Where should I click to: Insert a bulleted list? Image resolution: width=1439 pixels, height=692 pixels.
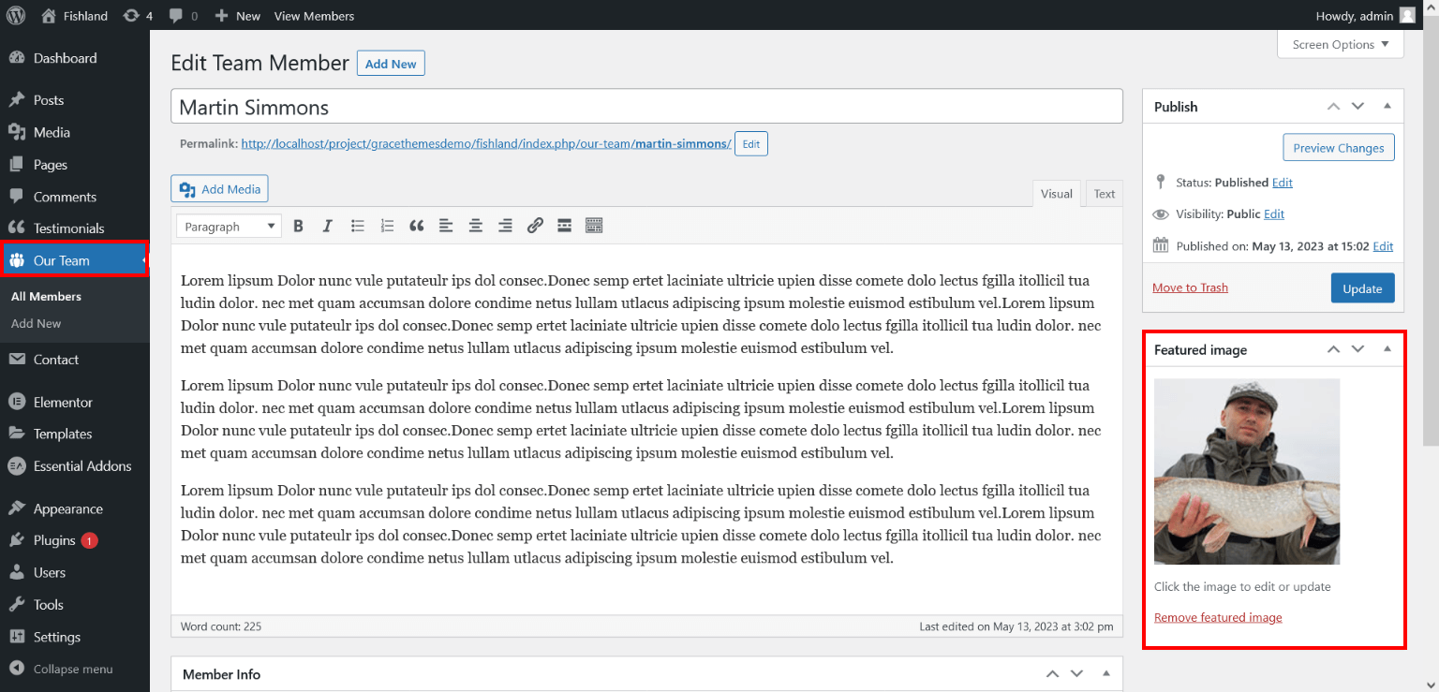coord(357,226)
